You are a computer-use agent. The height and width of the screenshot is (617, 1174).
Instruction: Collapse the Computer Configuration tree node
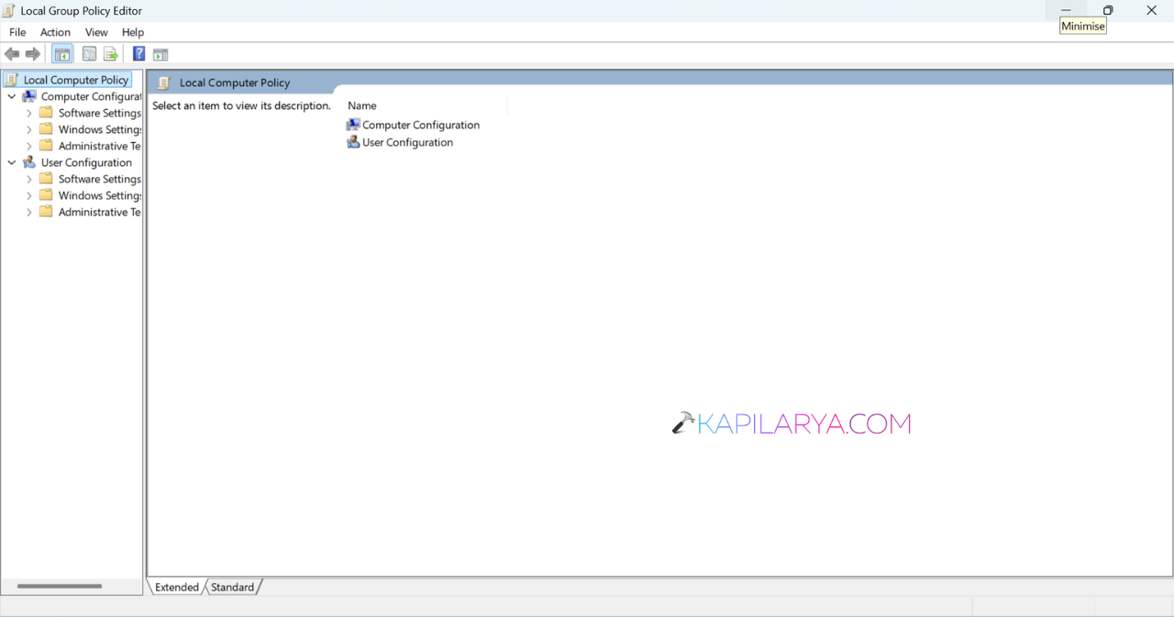click(x=12, y=96)
